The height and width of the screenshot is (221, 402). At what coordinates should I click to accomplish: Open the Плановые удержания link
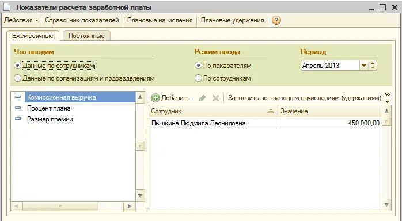point(232,20)
